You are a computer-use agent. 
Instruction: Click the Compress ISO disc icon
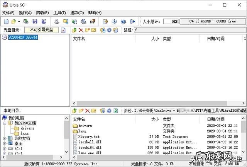coord(74,21)
